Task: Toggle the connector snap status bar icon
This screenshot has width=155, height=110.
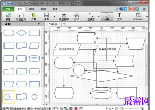Action: [x=66, y=109]
